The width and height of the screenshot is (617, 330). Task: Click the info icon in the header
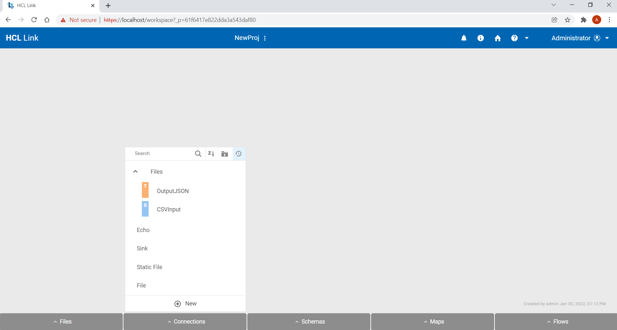click(480, 38)
